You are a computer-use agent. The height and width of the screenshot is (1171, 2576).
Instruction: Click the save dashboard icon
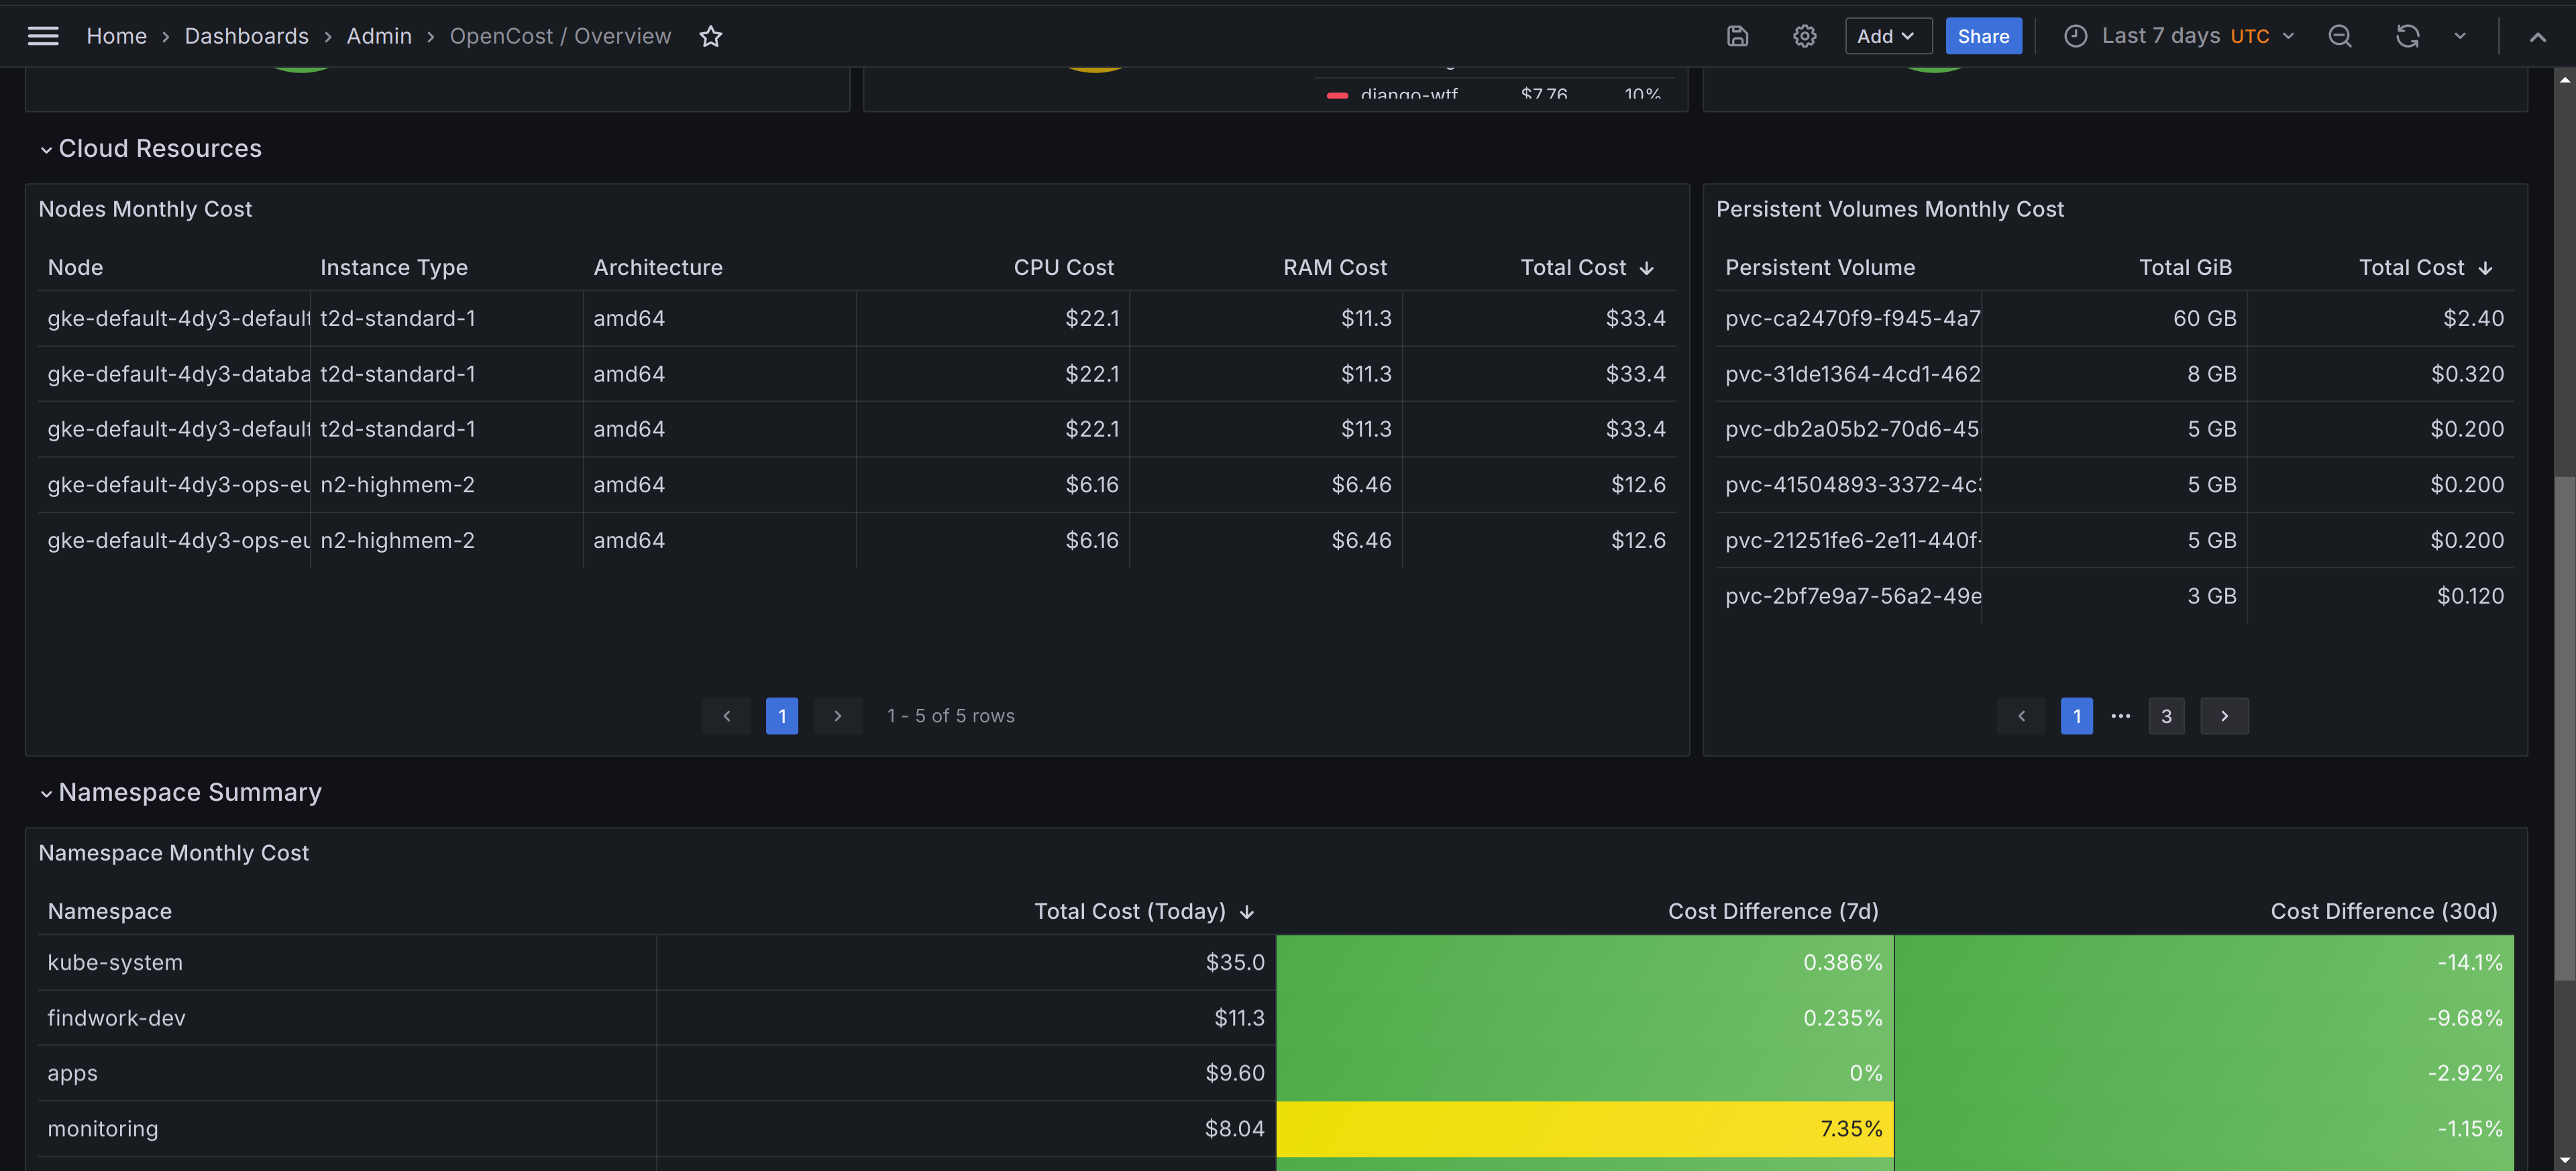pyautogui.click(x=1737, y=36)
